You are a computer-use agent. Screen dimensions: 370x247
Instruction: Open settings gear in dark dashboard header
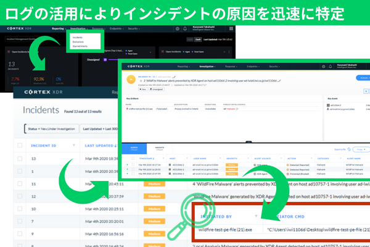click(178, 28)
